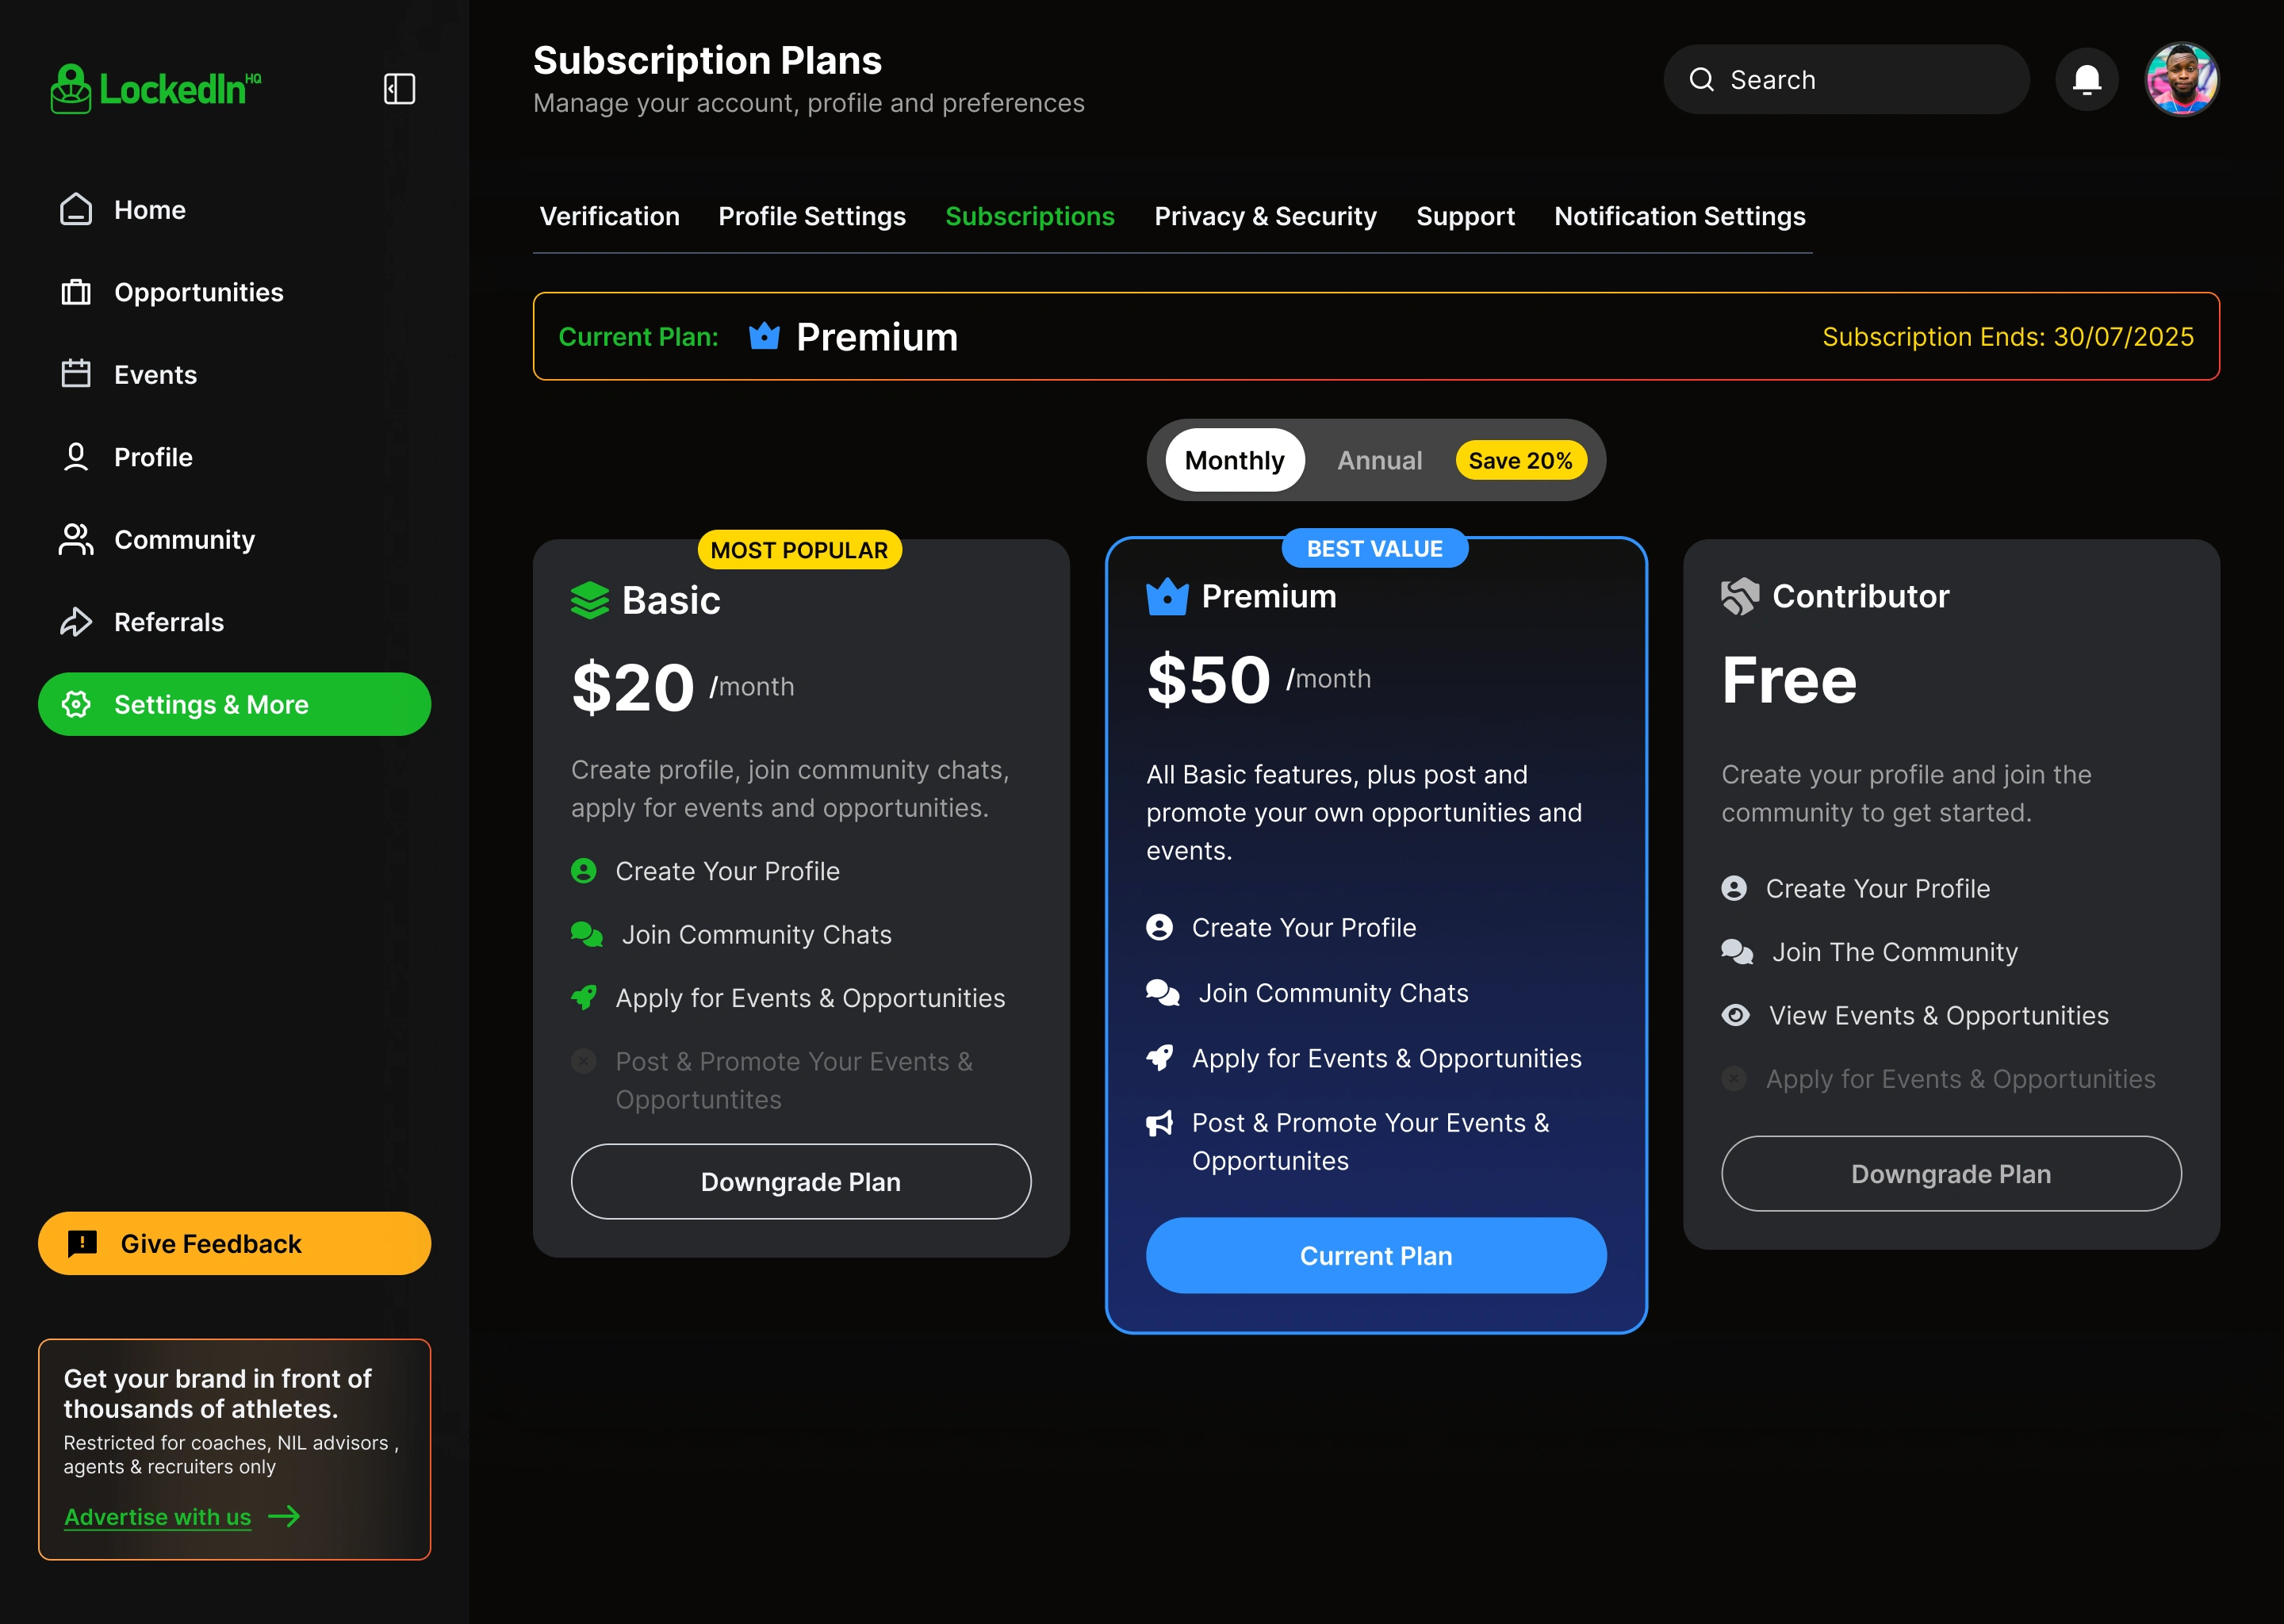Open the Privacy & Security tab
The image size is (2284, 1624).
1265,216
